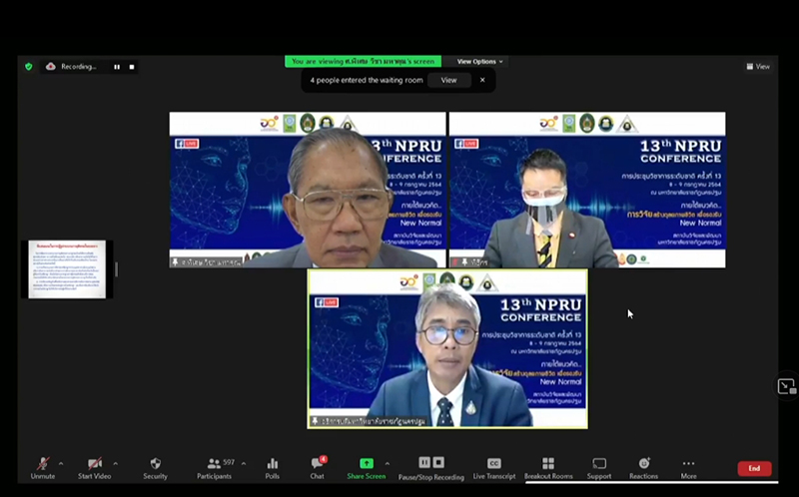This screenshot has height=497, width=799.
Task: Open Breakout Rooms
Action: [548, 468]
